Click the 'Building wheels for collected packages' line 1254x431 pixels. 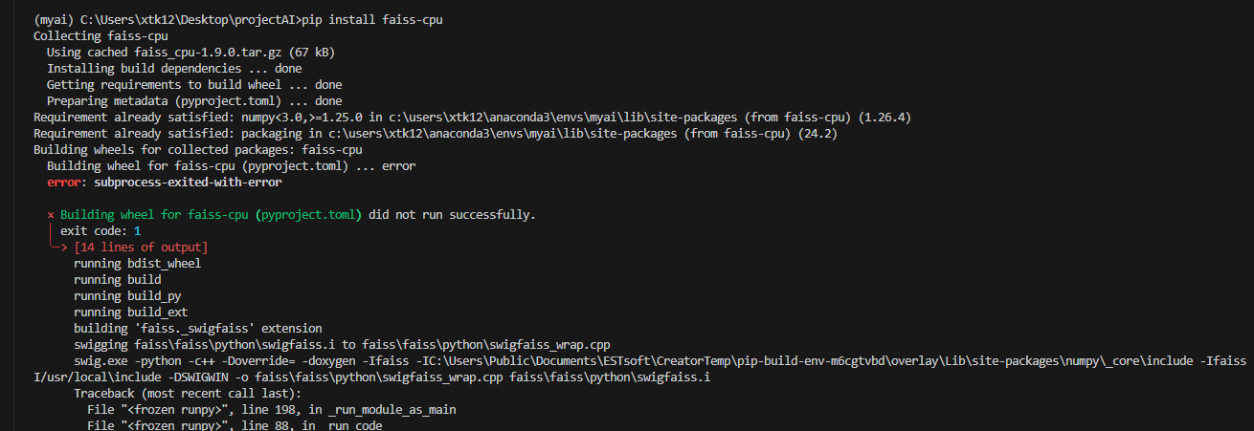click(x=198, y=149)
